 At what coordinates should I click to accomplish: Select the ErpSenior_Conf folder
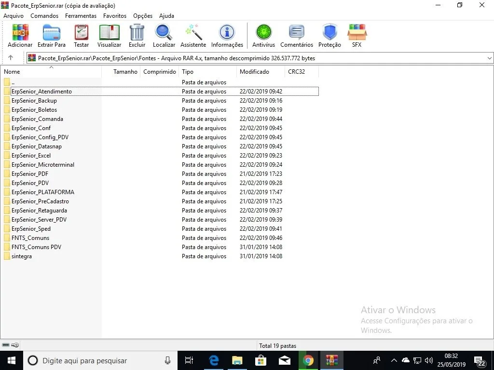pos(160,128)
